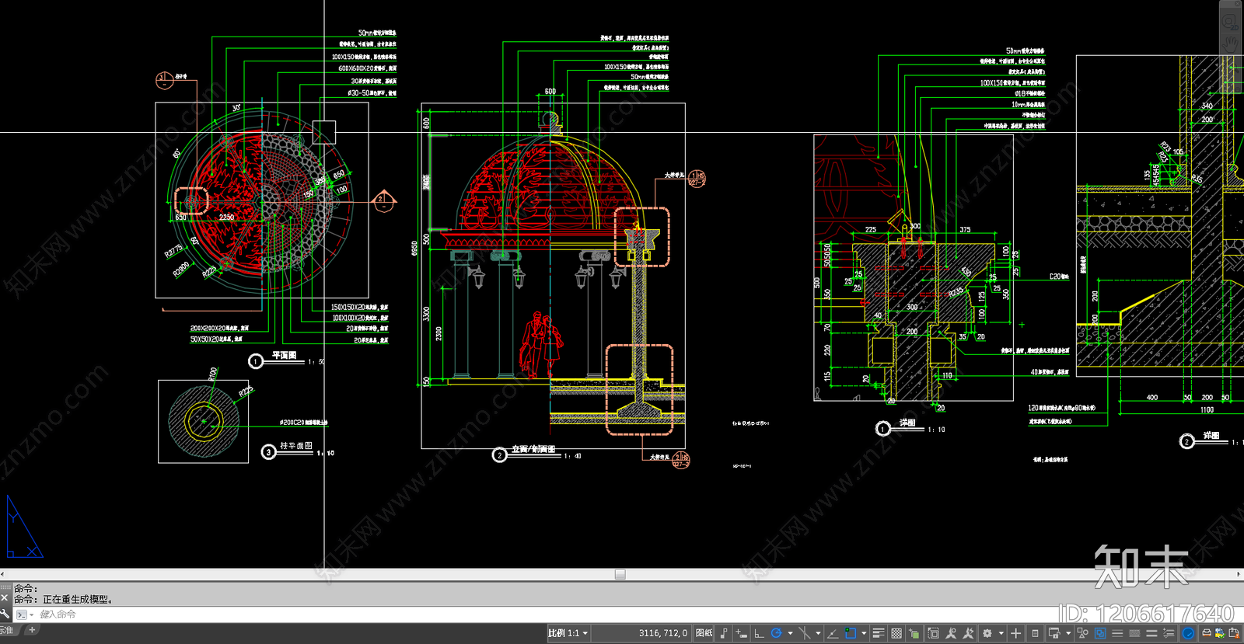The height and width of the screenshot is (644, 1244).
Task: Toggle ortho mode in status bar
Action: pos(759,633)
